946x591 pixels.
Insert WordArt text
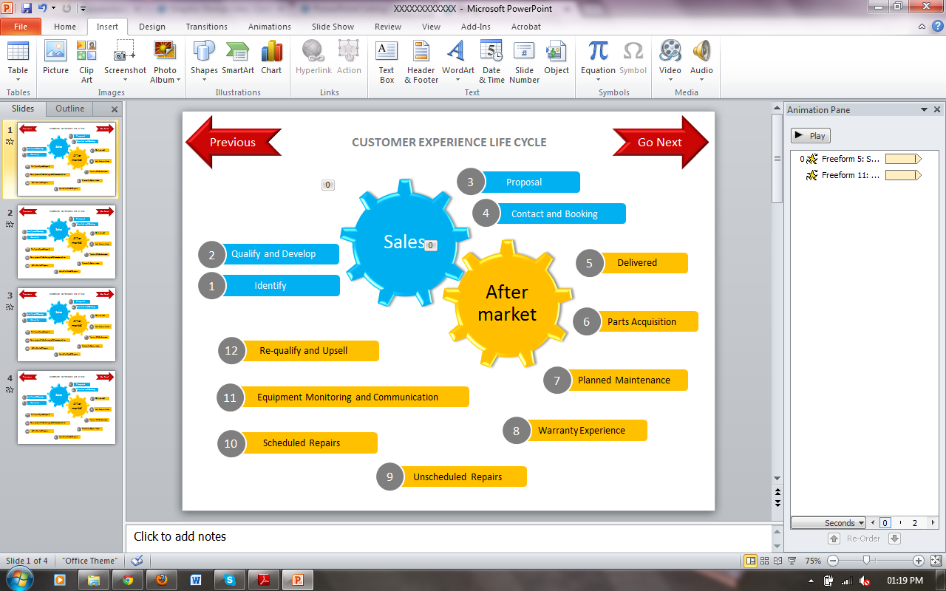tap(458, 58)
